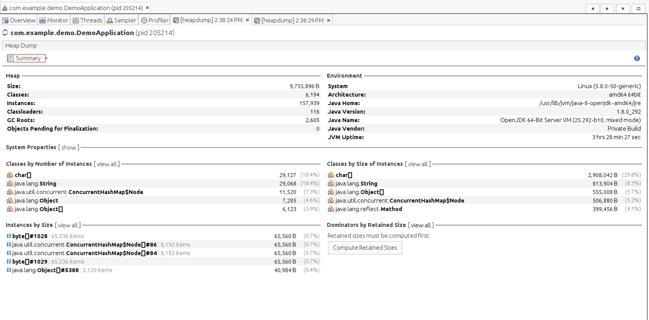View all Classes by Number of Instances
Viewport: 649px width, 320px height.
107,164
